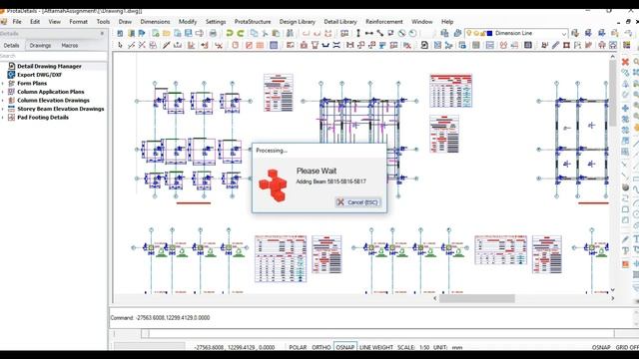The height and width of the screenshot is (359, 639).
Task: Toggle the layer lock icon
Action: 482,33
